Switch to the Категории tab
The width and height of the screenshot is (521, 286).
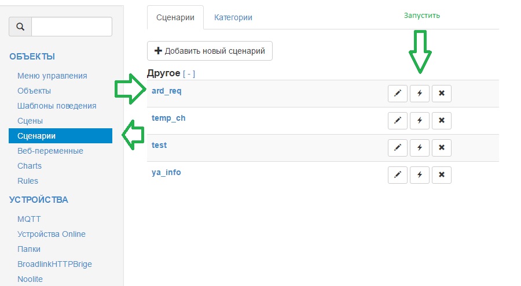pos(233,17)
